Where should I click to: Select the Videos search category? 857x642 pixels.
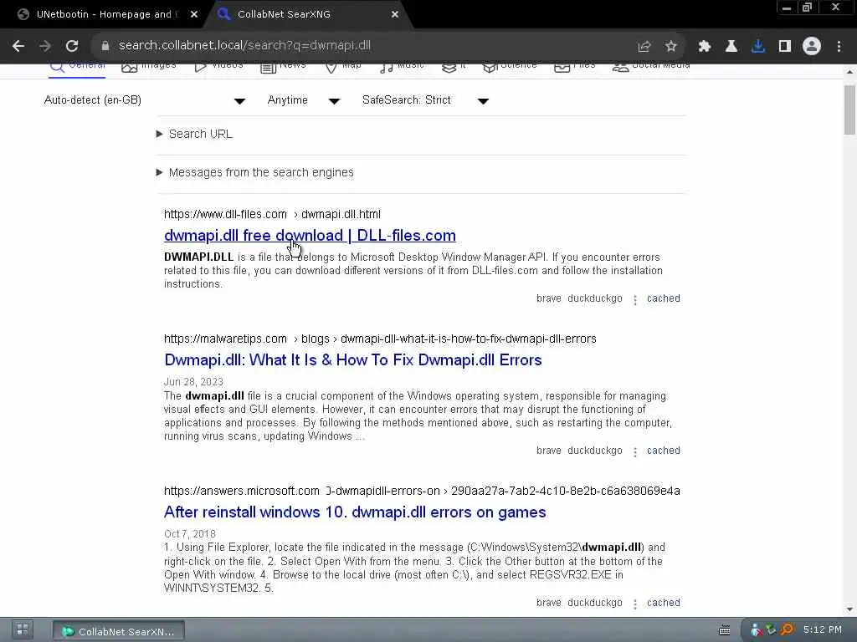click(218, 67)
